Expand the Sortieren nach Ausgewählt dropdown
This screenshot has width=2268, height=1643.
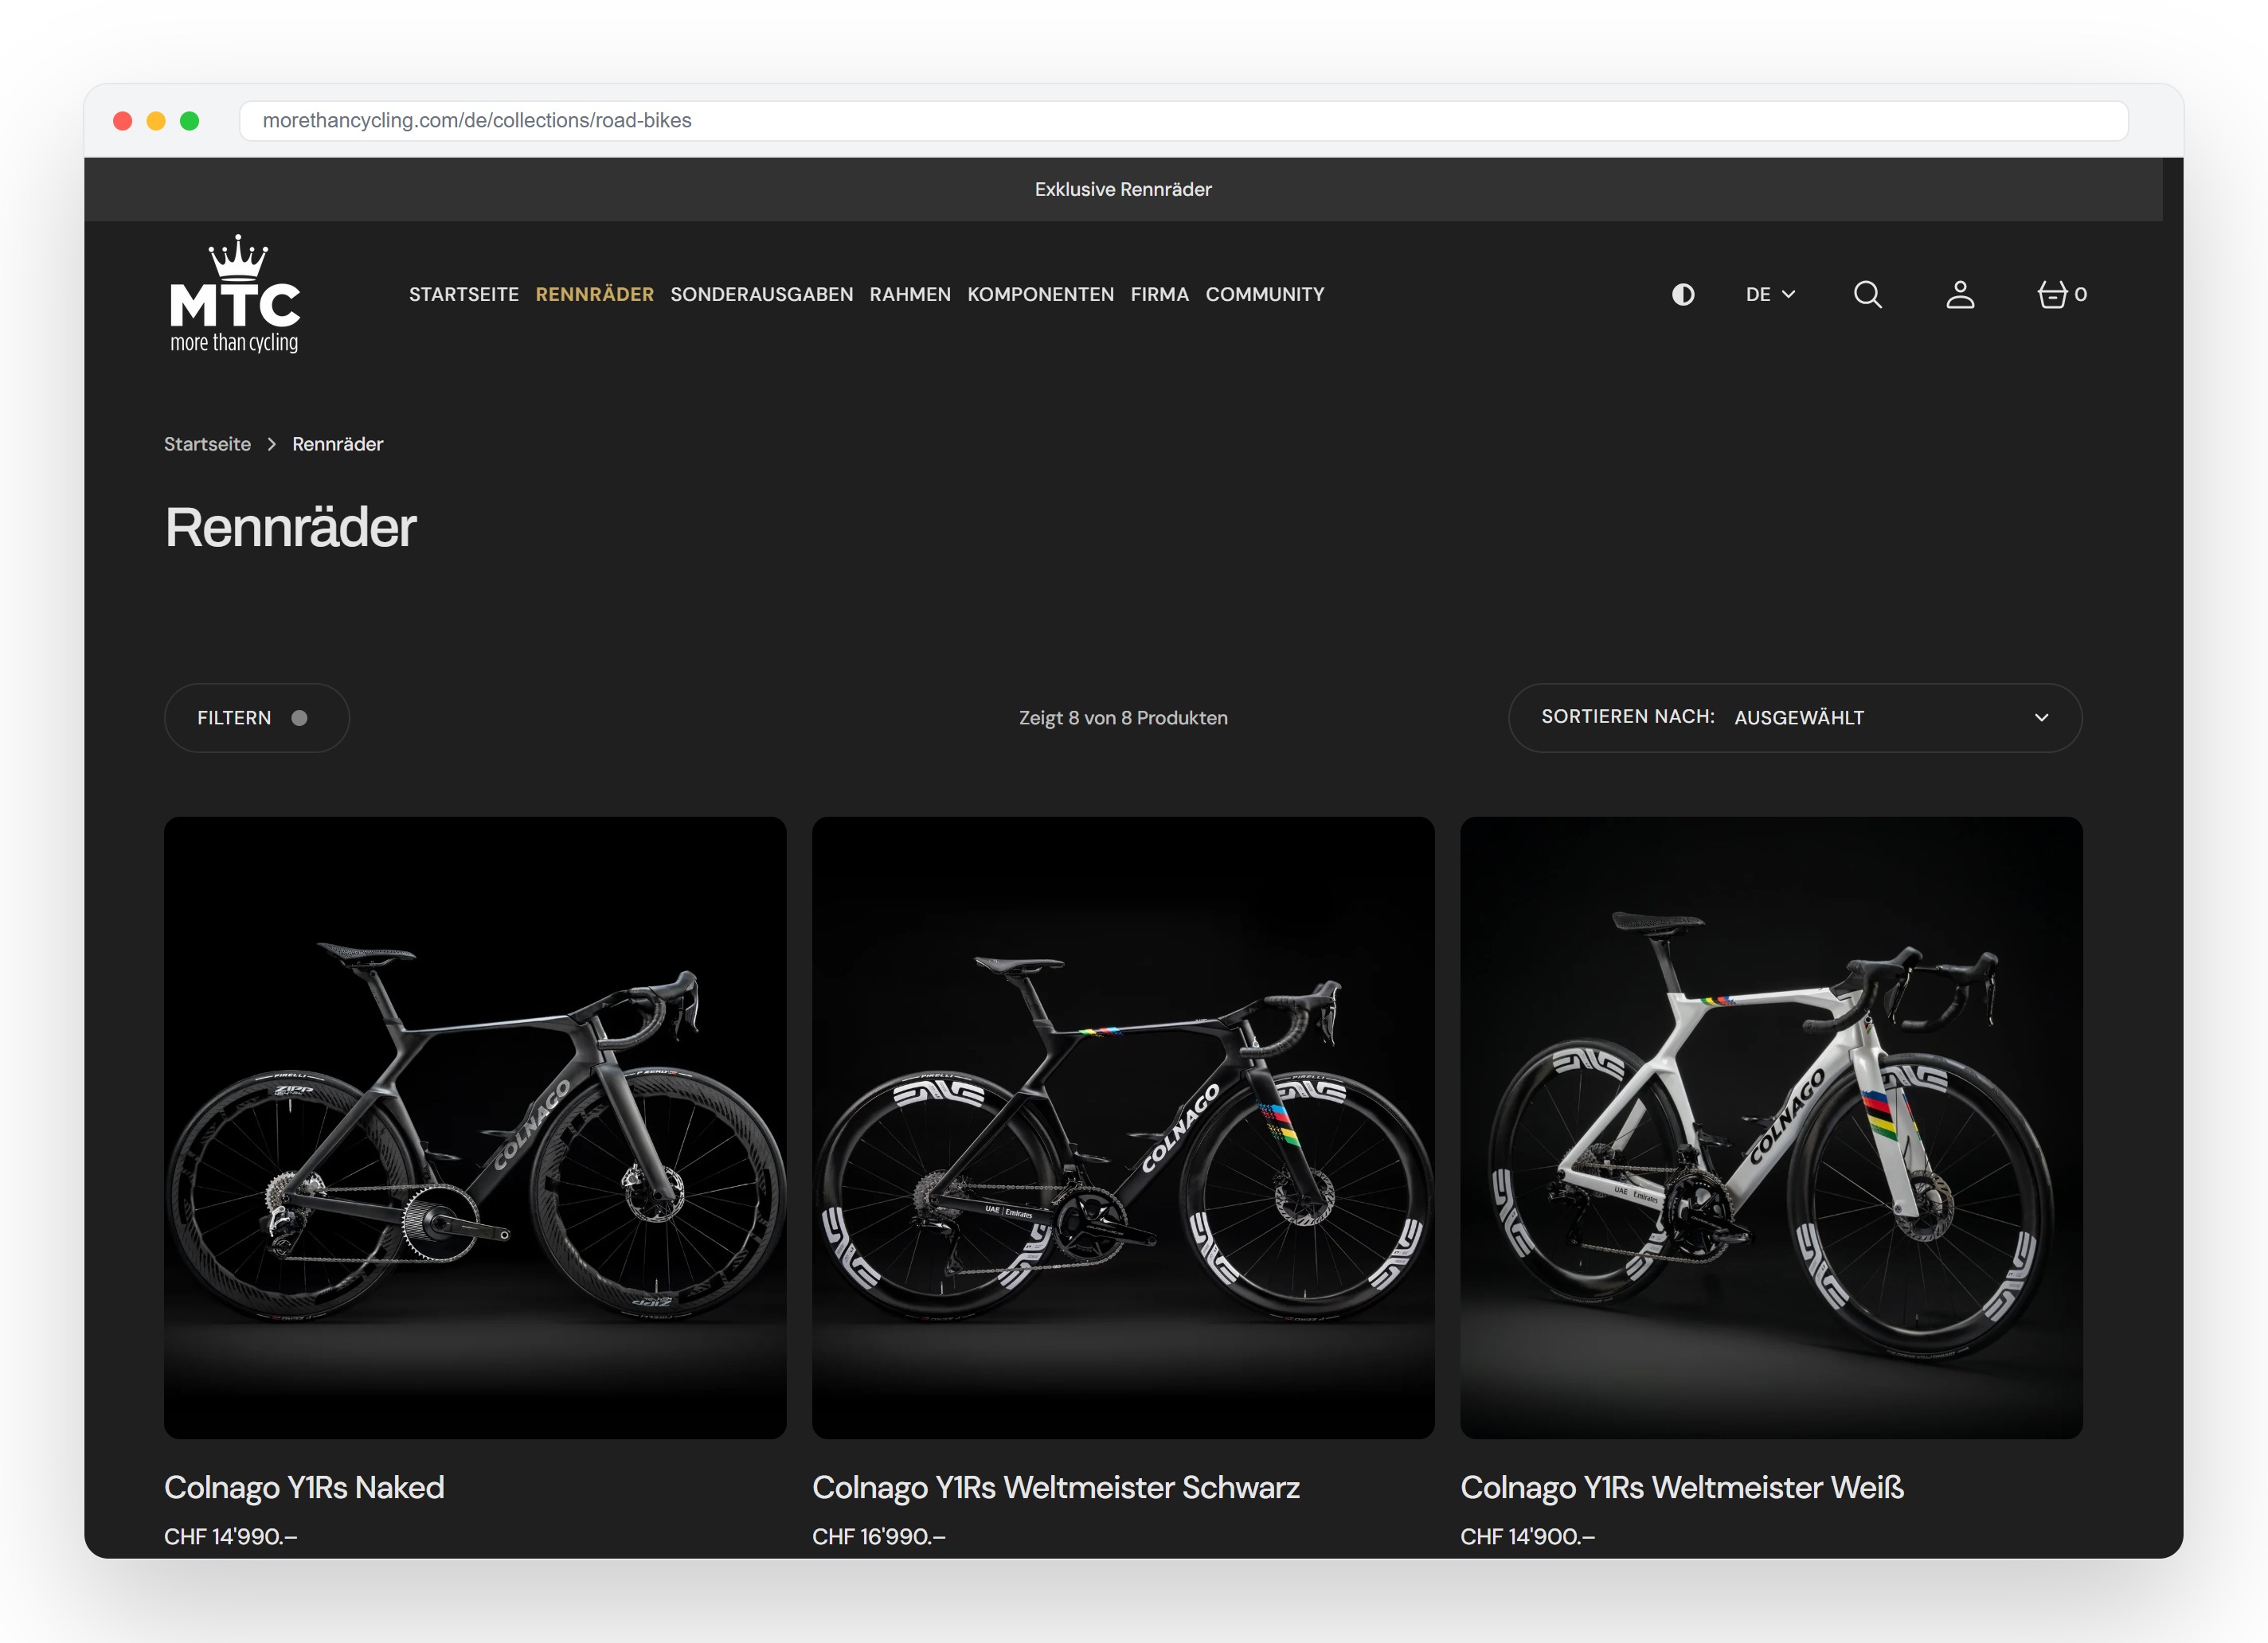(1795, 717)
